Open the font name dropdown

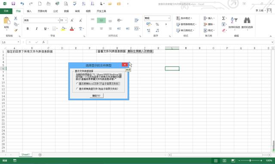tap(58, 21)
